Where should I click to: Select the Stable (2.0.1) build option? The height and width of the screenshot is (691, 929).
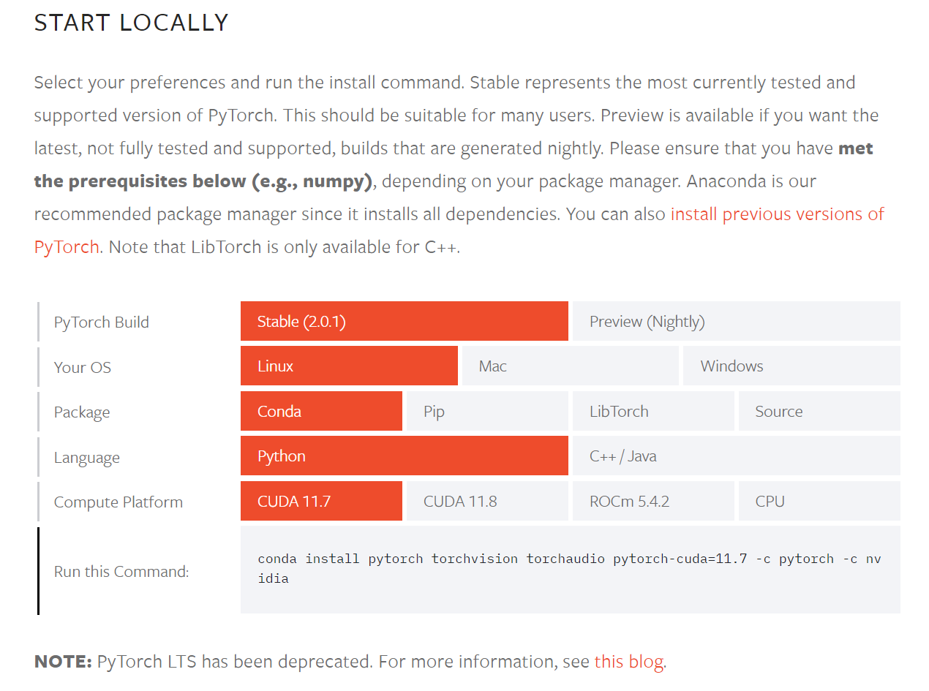click(x=404, y=321)
